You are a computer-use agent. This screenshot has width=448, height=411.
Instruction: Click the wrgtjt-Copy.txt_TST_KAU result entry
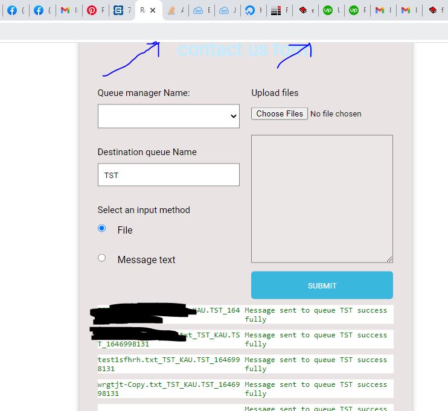pyautogui.click(x=168, y=389)
